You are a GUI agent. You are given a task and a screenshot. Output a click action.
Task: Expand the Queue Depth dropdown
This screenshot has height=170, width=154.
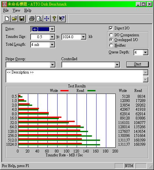[x=146, y=52]
